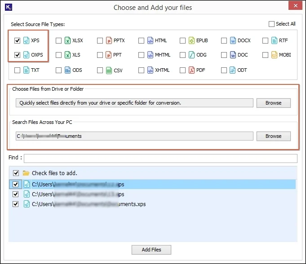Click the folder icon beside Check files to add
Image resolution: width=306 pixels, height=264 pixels.
(x=26, y=173)
